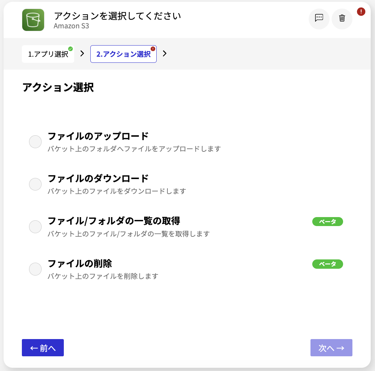375x371 pixels.
Task: Click the chevron after 1.アプリ選択
Action: [82, 53]
